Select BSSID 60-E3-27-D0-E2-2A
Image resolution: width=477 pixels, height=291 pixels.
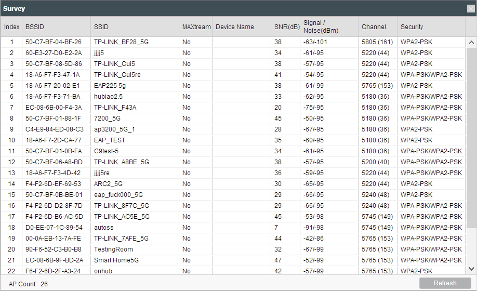tap(54, 53)
